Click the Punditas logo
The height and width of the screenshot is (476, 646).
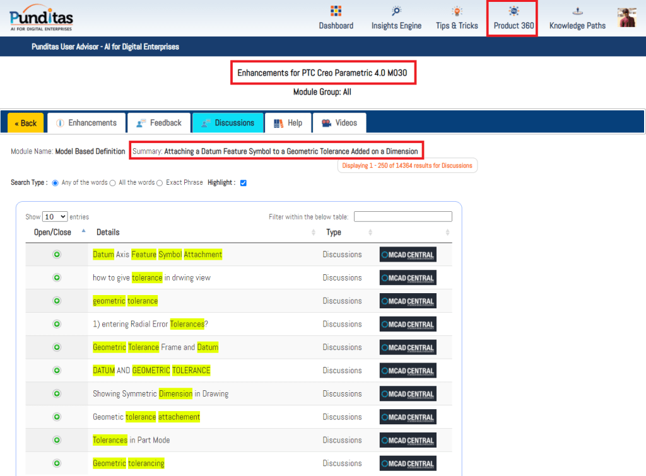[x=41, y=18]
